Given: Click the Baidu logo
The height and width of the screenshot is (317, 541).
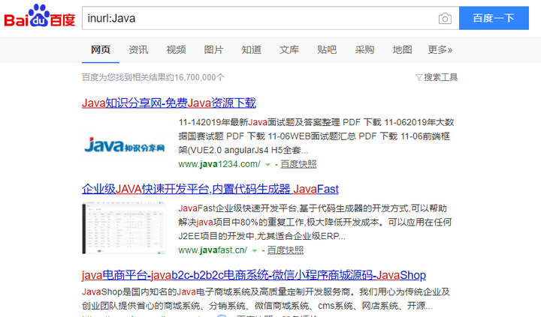Looking at the screenshot, I should point(39,16).
